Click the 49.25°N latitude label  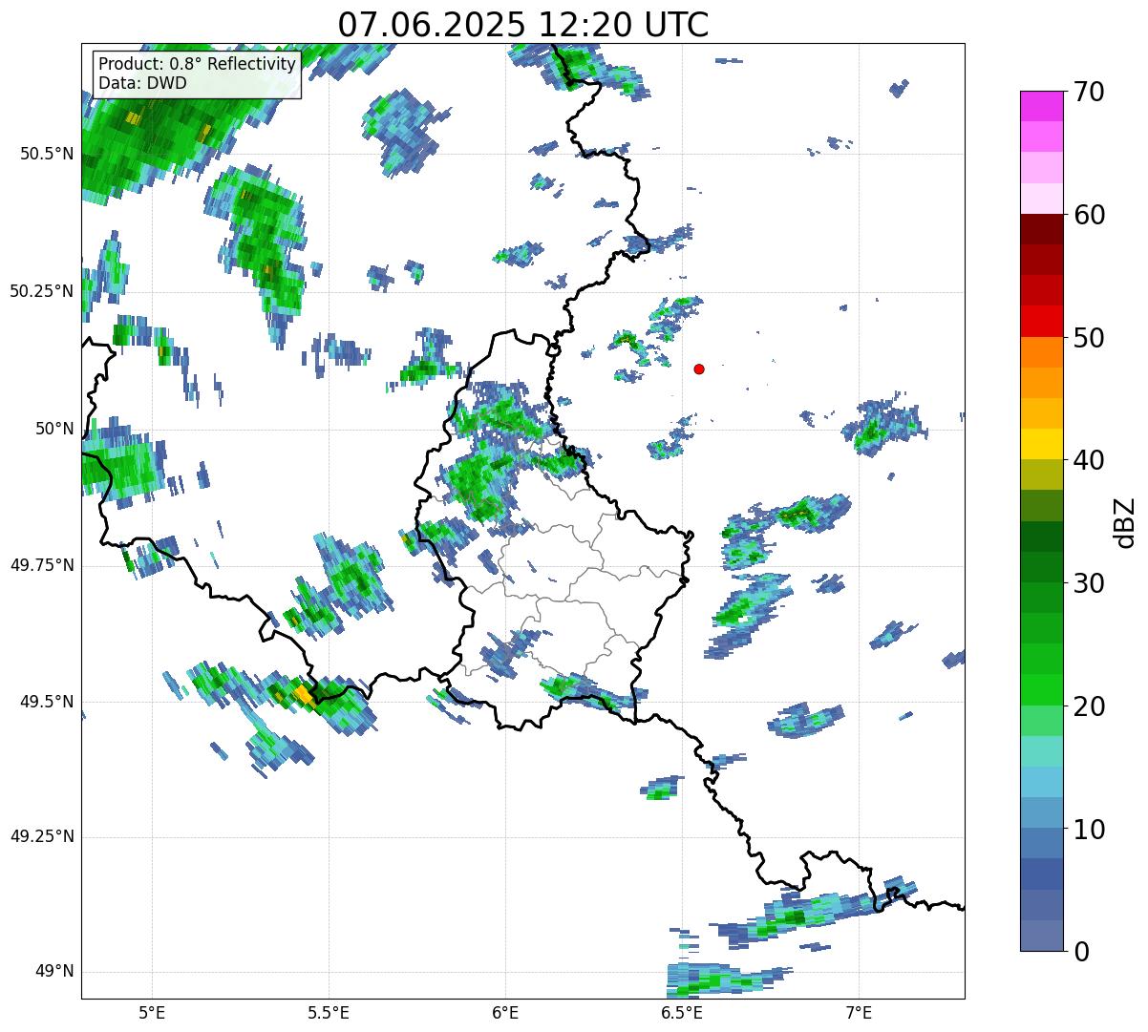[41, 837]
